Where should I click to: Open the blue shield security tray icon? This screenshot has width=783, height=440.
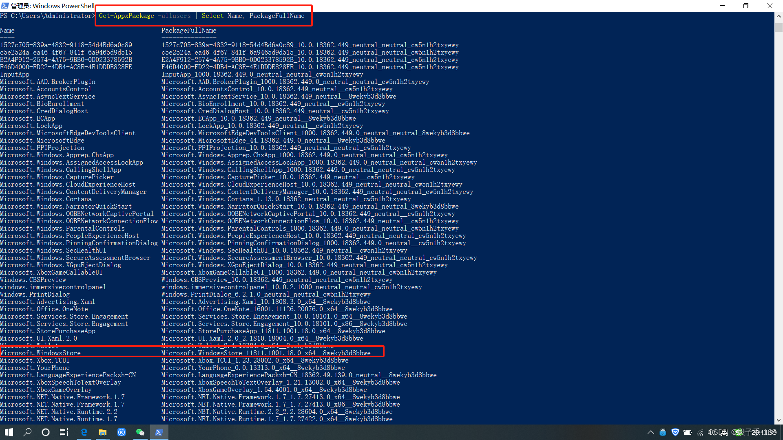coord(675,432)
